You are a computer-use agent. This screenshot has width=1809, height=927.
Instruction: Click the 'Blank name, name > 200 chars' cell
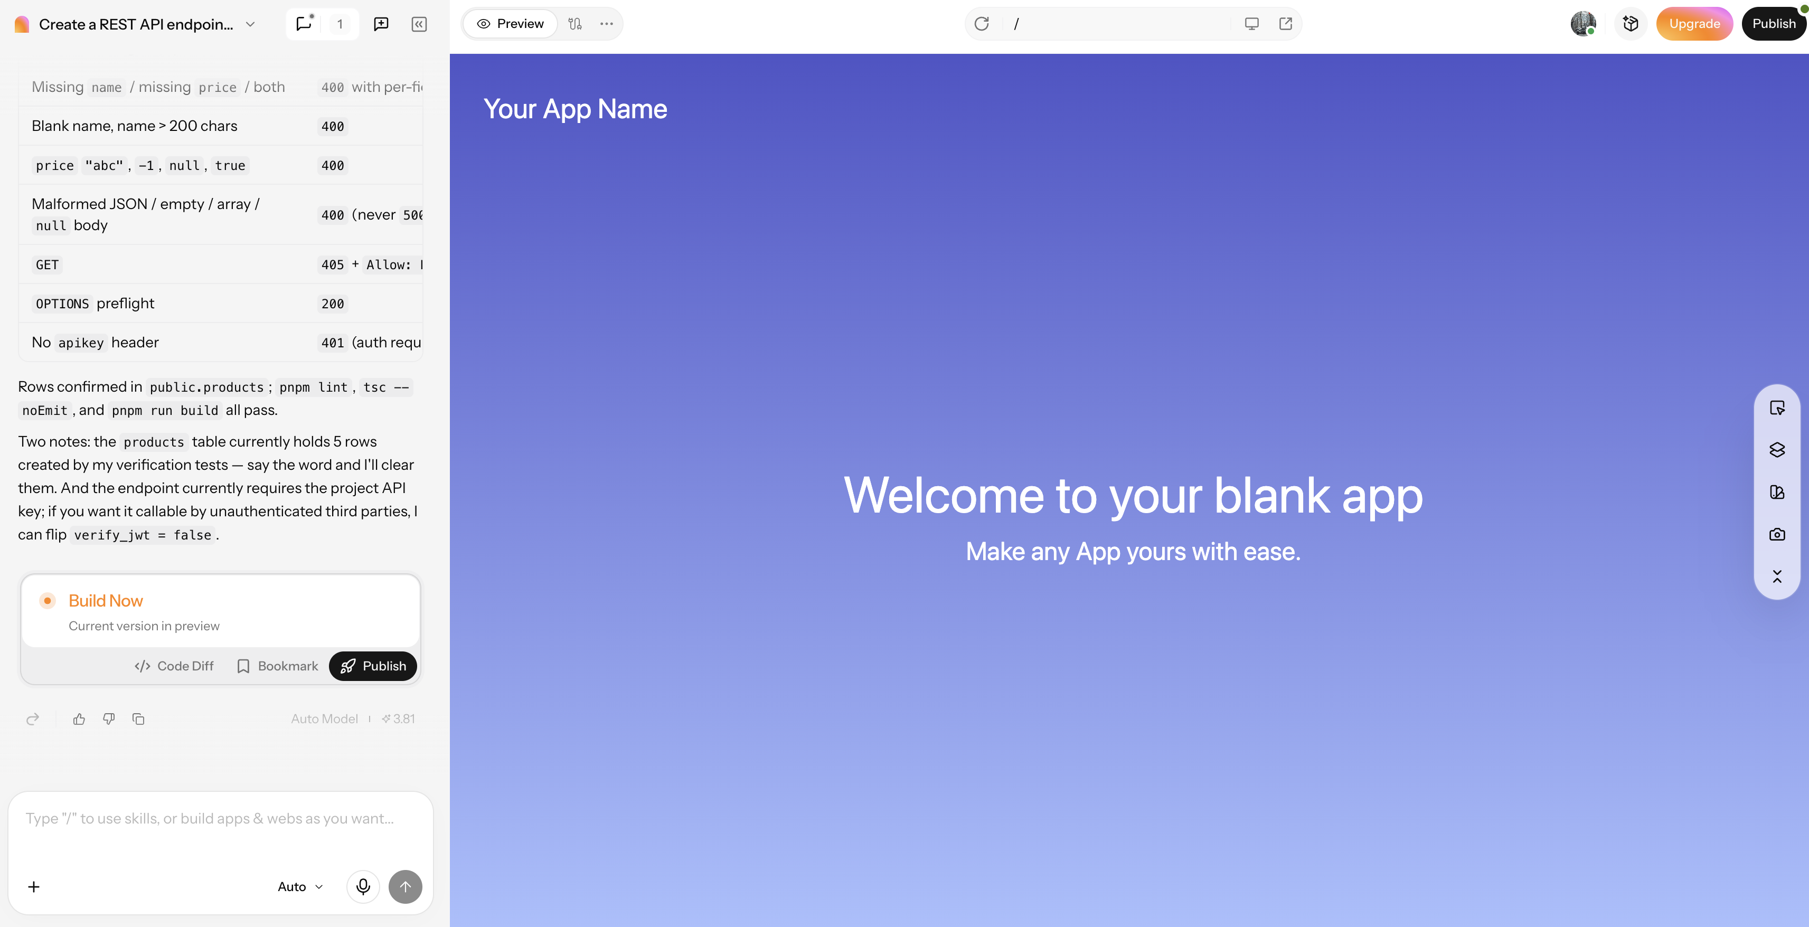coord(135,126)
